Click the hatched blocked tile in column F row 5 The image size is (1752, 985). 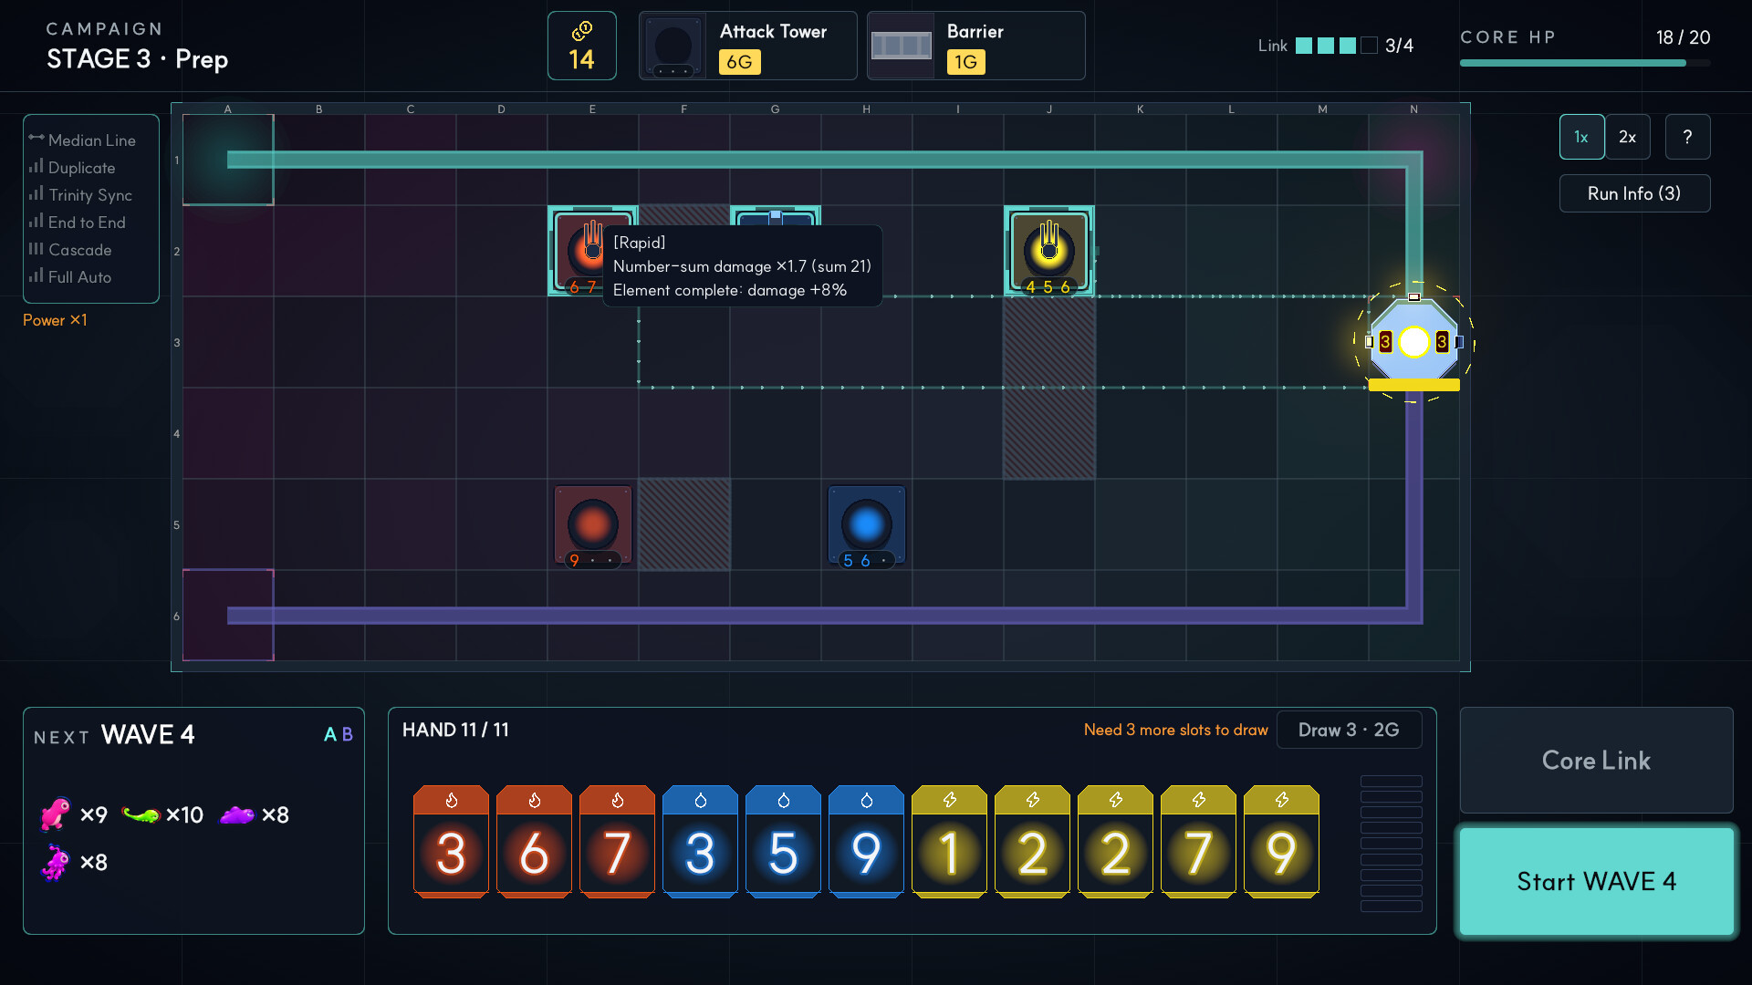pyautogui.click(x=683, y=524)
